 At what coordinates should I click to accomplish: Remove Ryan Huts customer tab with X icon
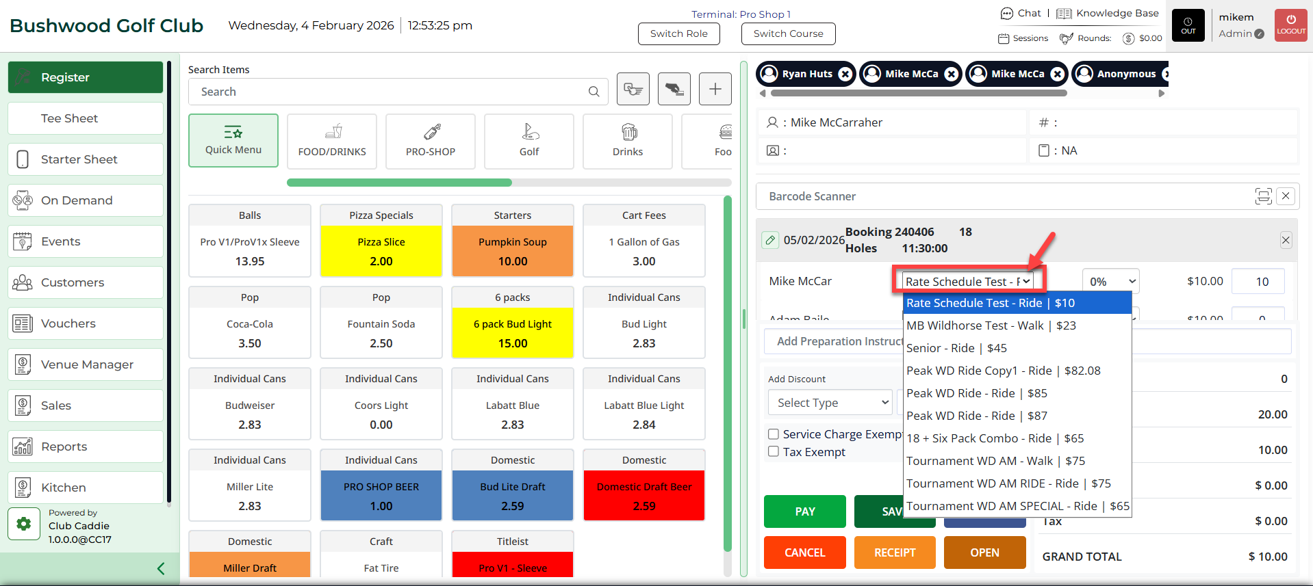click(845, 74)
